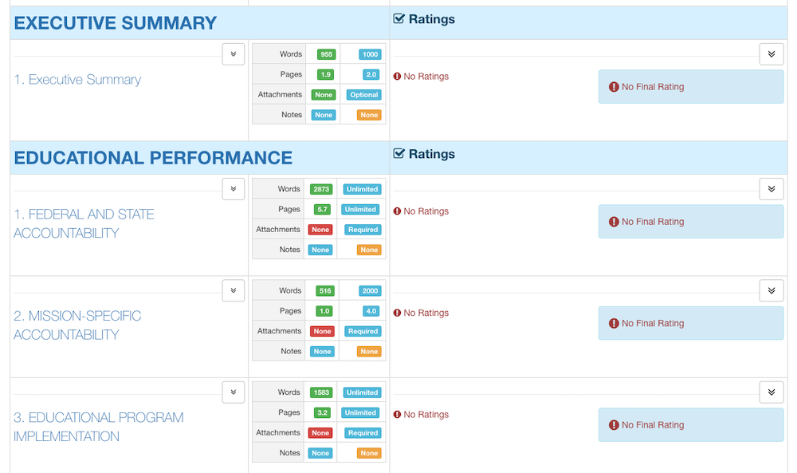Open Executive Summary ratings dropdown arrow
797x473 pixels.
771,54
